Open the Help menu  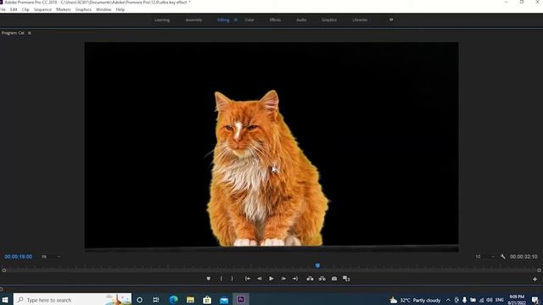pos(120,9)
